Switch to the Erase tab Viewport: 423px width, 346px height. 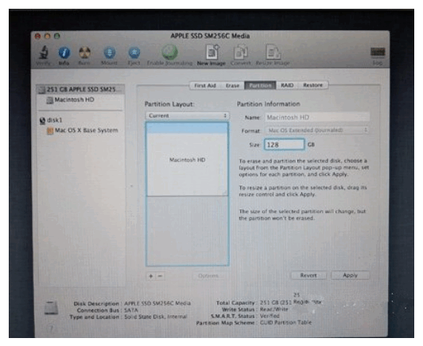click(232, 86)
